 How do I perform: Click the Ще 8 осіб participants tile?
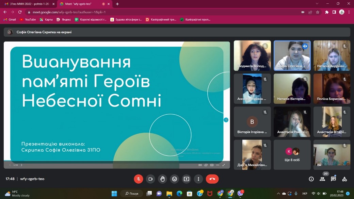(x=292, y=154)
